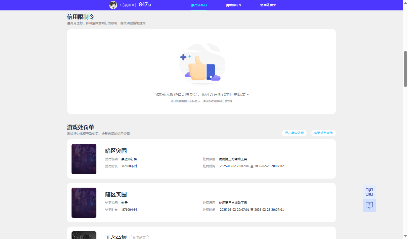Image resolution: width=408 pixels, height=239 pixels.
Task: Open the QR code icon panel
Action: 369,192
